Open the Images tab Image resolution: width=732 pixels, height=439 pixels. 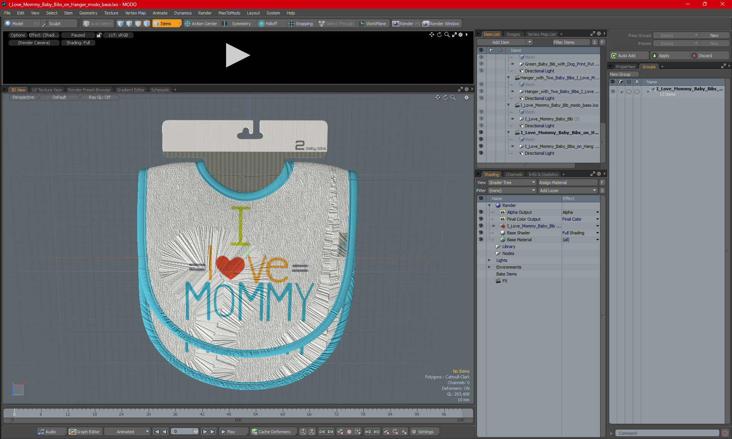click(x=513, y=34)
